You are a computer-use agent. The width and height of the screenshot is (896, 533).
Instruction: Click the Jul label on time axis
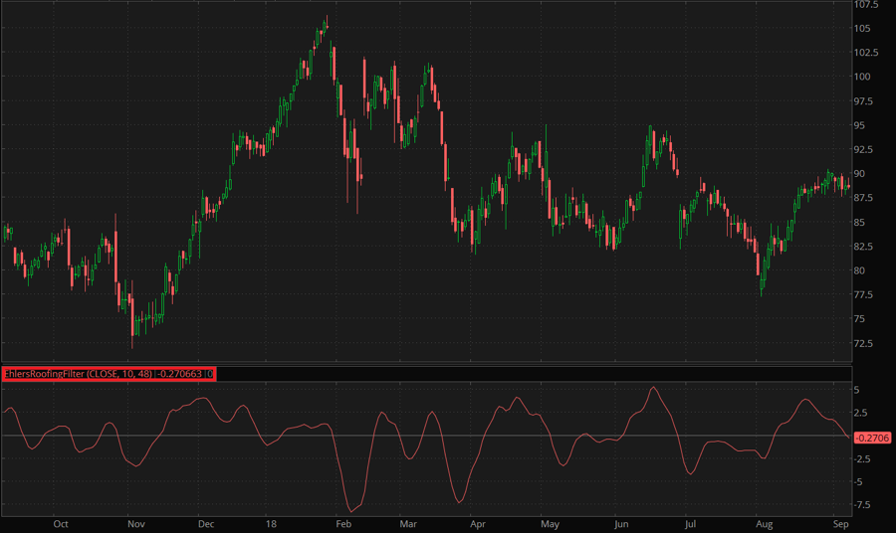(689, 523)
